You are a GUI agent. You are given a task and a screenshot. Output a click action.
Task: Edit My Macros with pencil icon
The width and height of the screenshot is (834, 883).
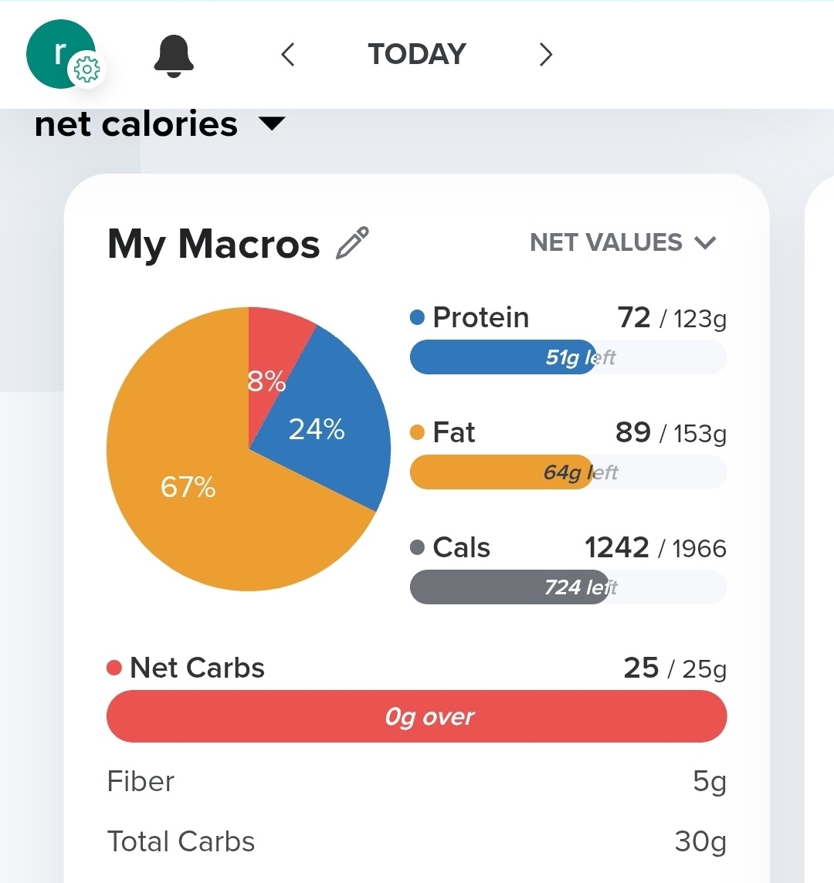(x=353, y=244)
